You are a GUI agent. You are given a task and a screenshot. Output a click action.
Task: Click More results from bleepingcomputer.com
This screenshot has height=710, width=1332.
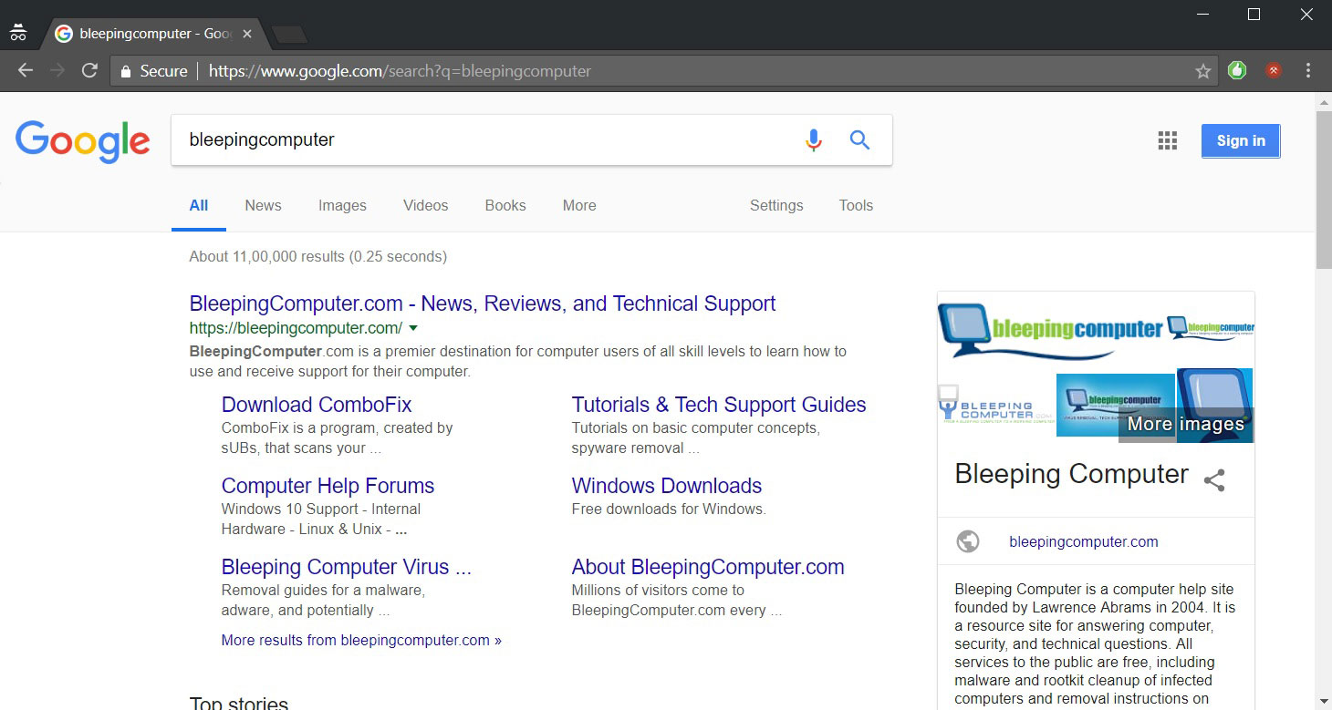coord(361,640)
